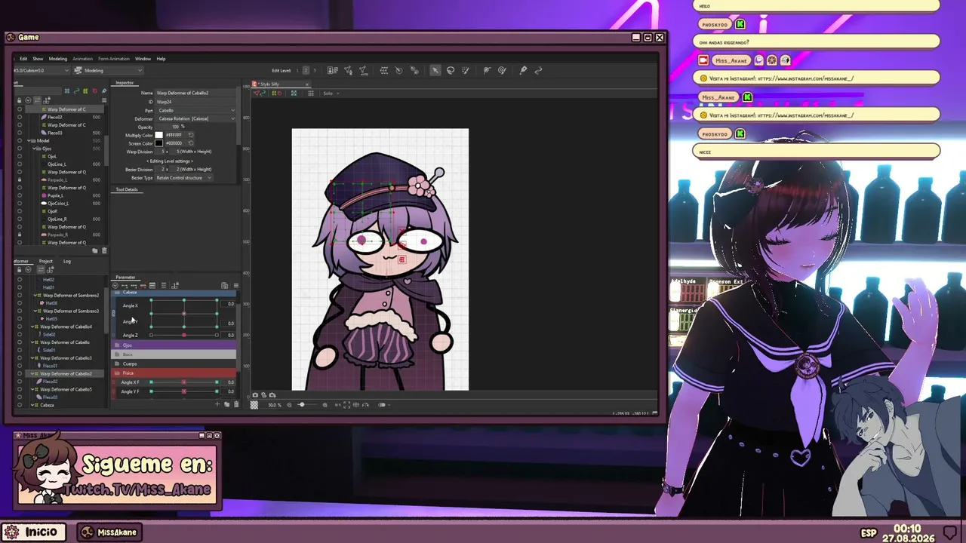This screenshot has height=543, width=966.
Task: Zoom in with the magnifier plus icon
Action: (325, 405)
